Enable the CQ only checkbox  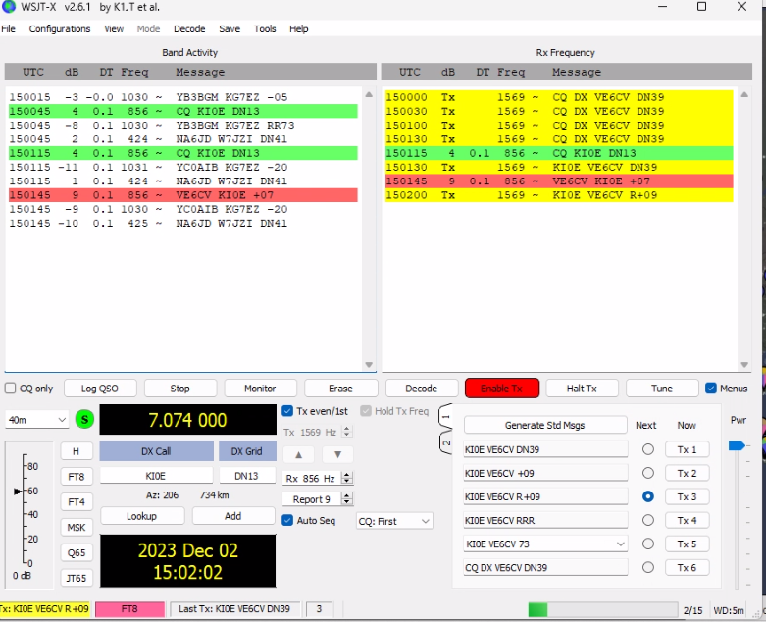click(x=11, y=389)
